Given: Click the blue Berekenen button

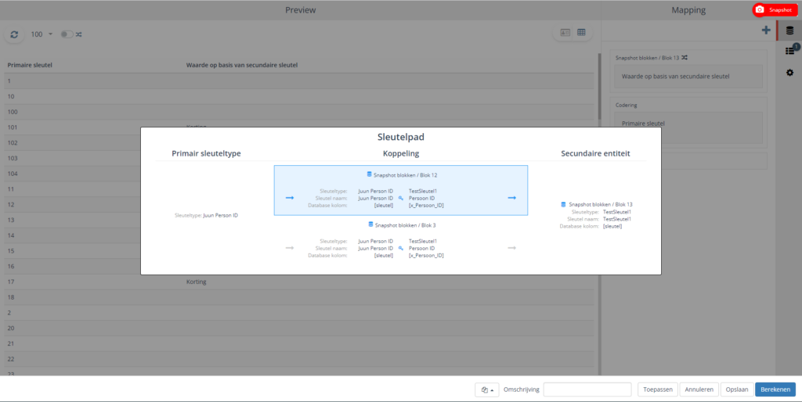Looking at the screenshot, I should click(775, 389).
